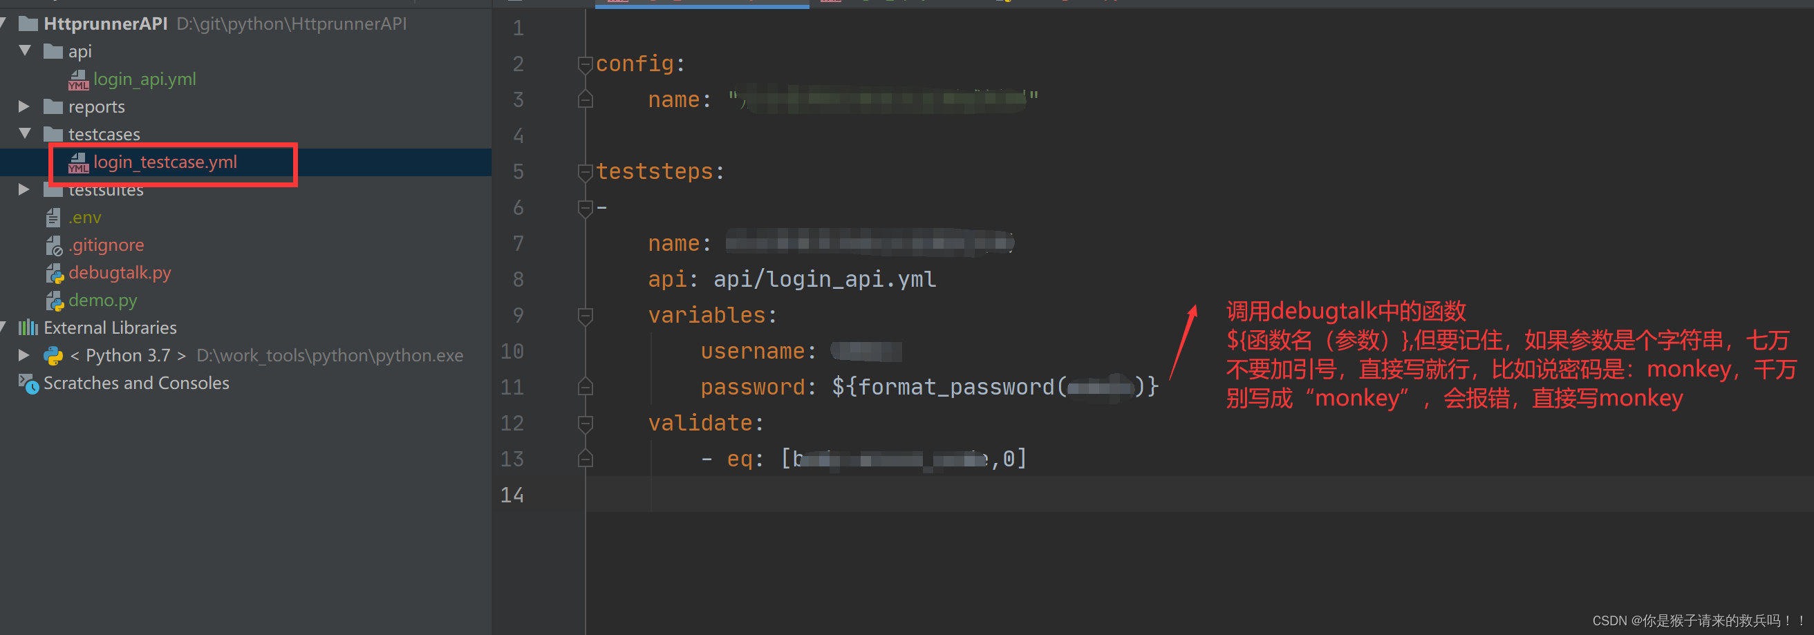Screen dimensions: 1814x635
Task: Click the External Libraries icon
Action: click(x=30, y=328)
